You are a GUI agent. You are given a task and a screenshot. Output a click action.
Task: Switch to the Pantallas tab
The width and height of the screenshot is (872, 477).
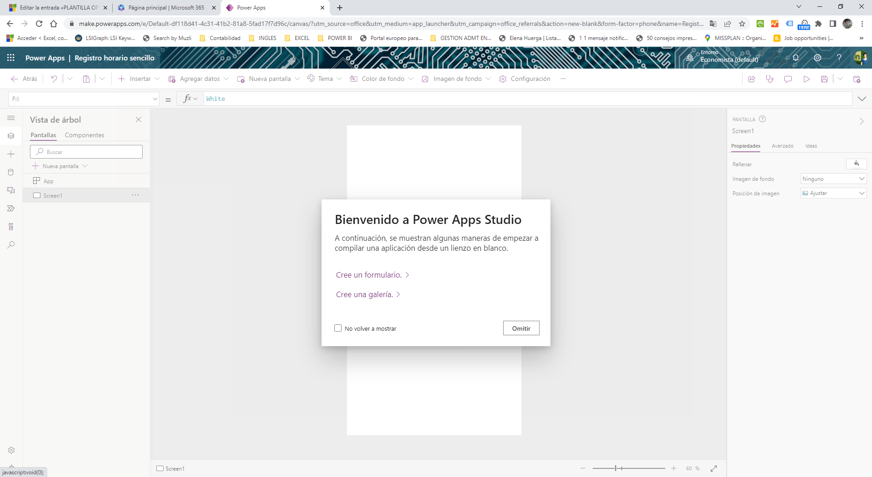pos(43,135)
